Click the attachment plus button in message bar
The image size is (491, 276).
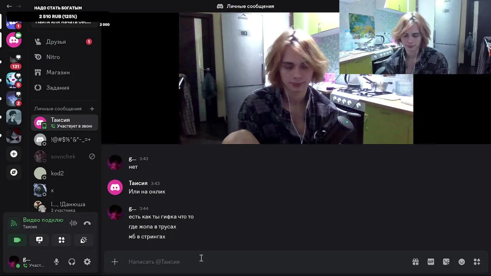(x=115, y=262)
